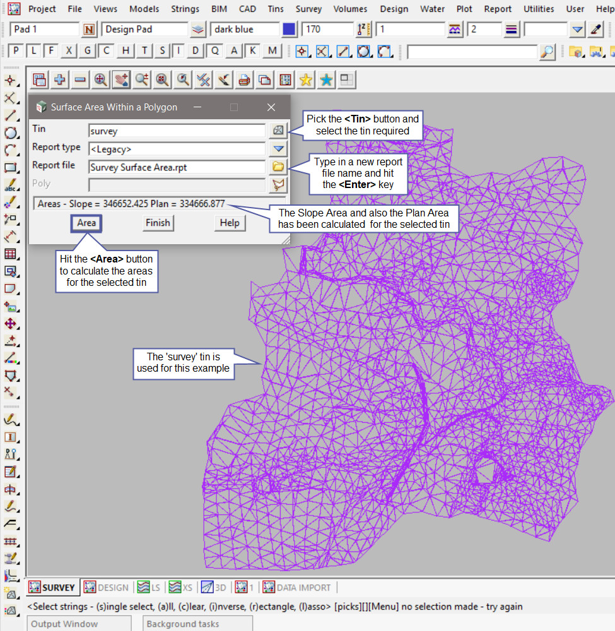Screen dimensions: 615x631
Task: Expand the Report type dropdown arrow
Action: point(278,149)
